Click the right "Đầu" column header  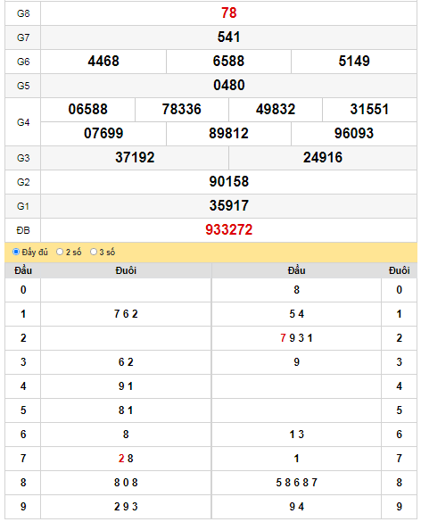(296, 270)
